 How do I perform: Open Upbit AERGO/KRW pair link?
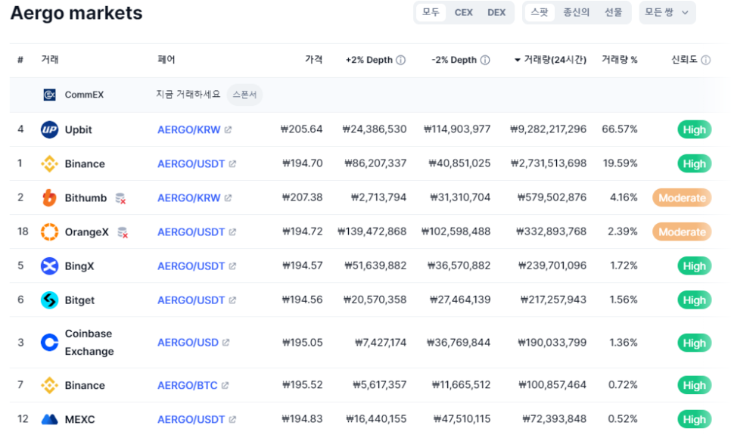coord(189,129)
